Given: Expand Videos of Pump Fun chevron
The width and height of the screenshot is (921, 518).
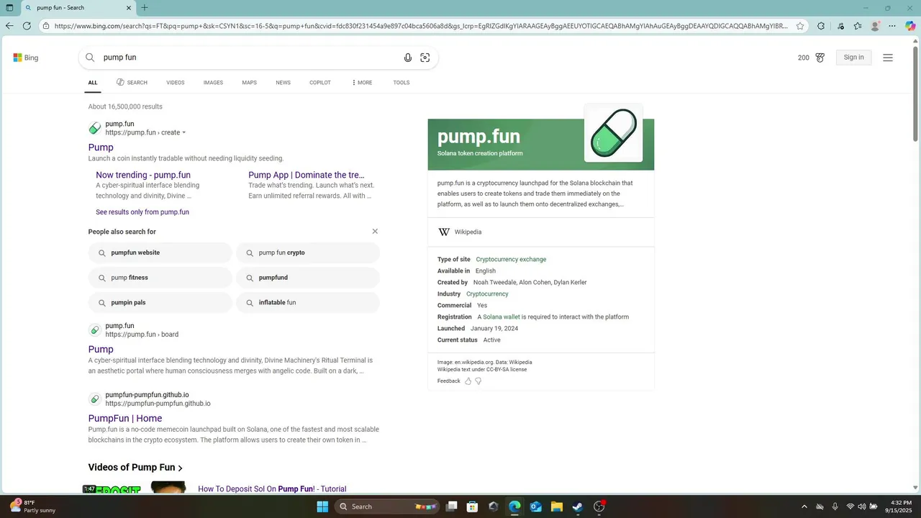Looking at the screenshot, I should point(180,468).
